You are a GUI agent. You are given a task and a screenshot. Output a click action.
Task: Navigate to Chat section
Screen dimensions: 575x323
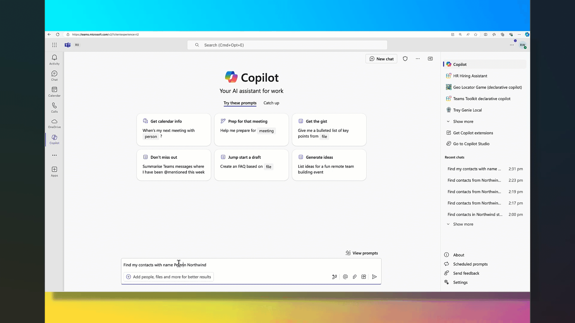pyautogui.click(x=54, y=76)
